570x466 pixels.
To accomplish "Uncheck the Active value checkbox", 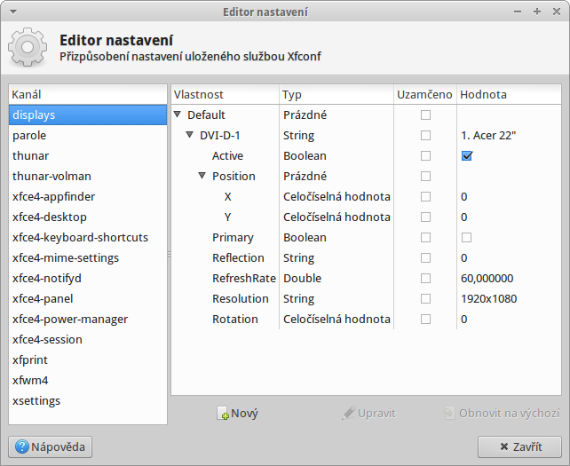I will point(467,155).
